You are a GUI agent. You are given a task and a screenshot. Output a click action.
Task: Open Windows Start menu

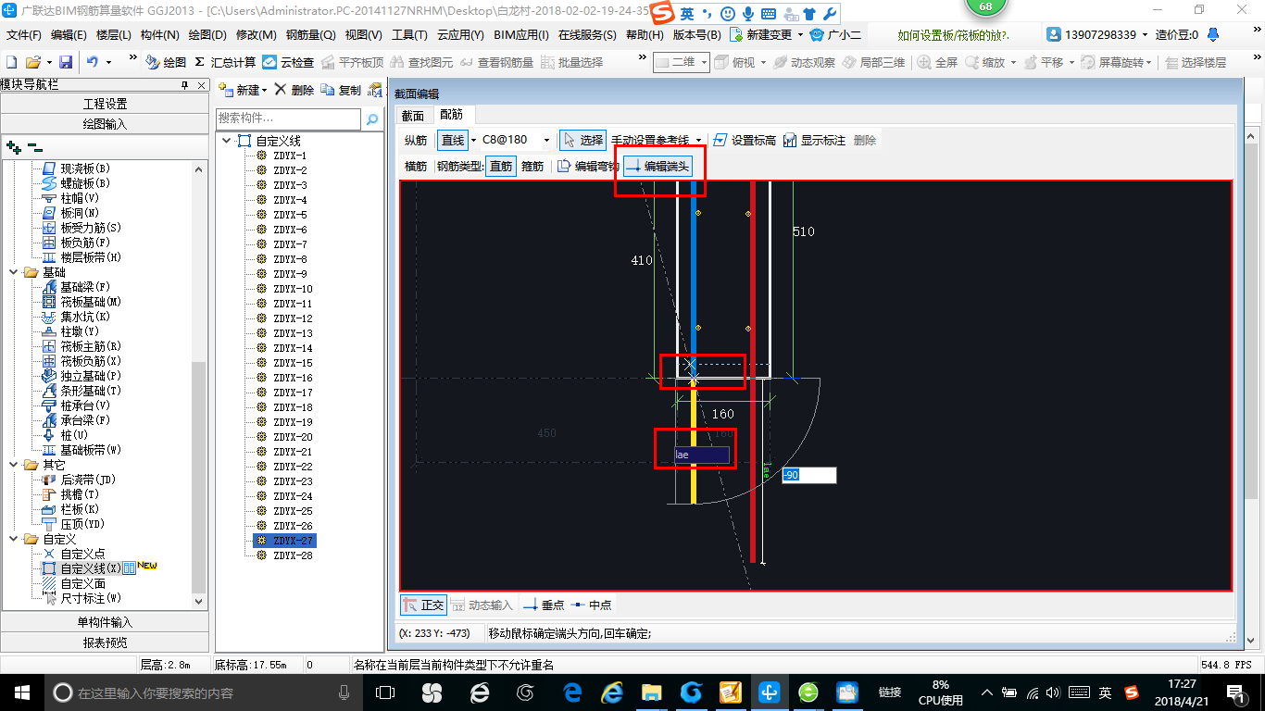22,692
